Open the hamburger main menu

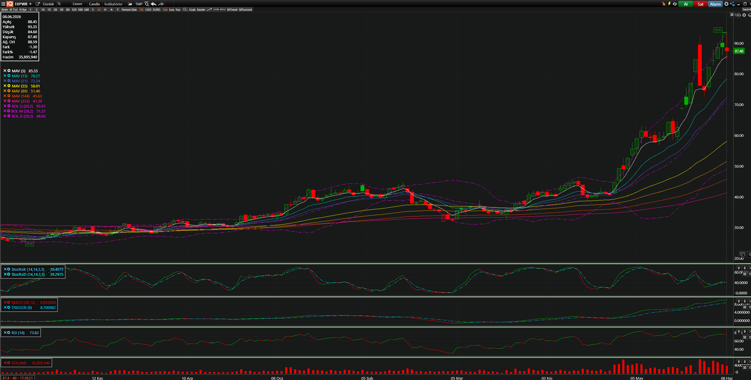coord(3,4)
